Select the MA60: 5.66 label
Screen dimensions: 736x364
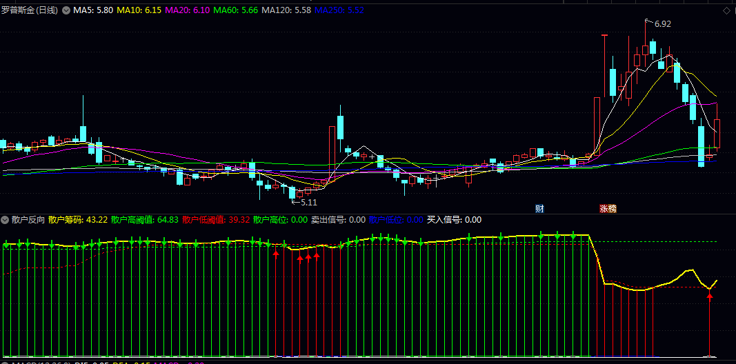click(x=236, y=10)
